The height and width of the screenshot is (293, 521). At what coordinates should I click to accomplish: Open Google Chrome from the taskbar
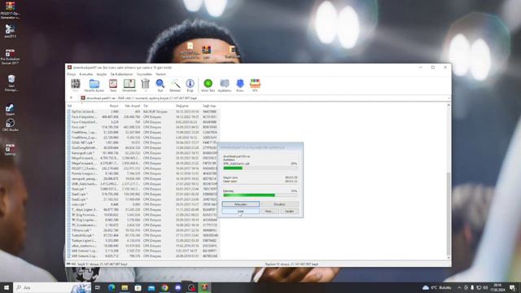(x=164, y=287)
